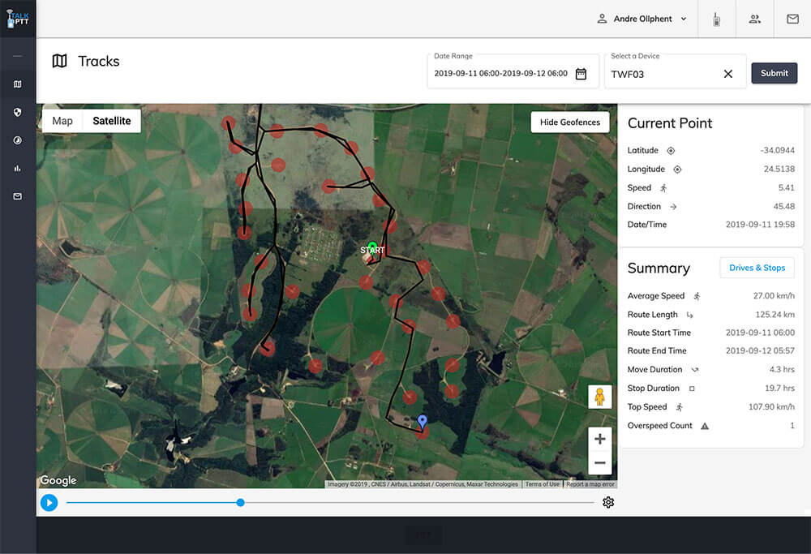Open the Select a Device field TWF03
Viewport: 811px width, 554px height.
(x=661, y=74)
